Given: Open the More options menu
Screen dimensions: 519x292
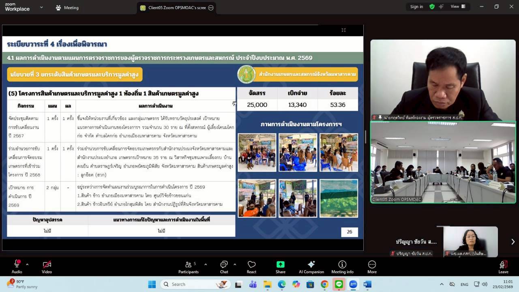Looking at the screenshot, I should (x=371, y=266).
